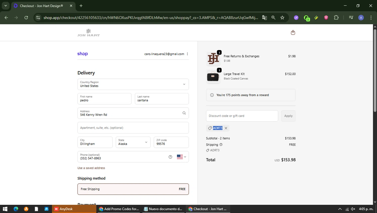The image size is (377, 213).
Task: Click the address search magnifier icon
Action: (x=184, y=113)
